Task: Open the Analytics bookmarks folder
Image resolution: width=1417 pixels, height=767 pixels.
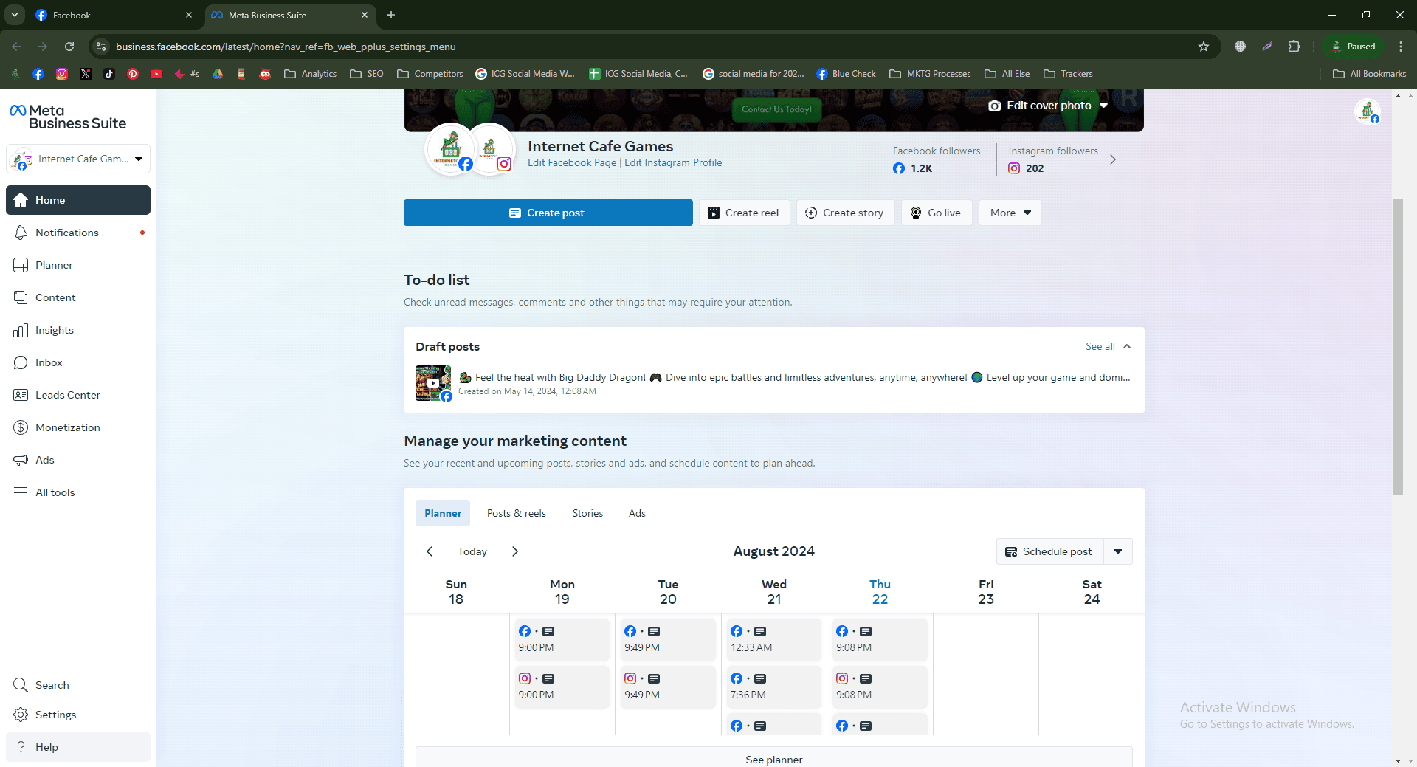Action: pyautogui.click(x=310, y=74)
